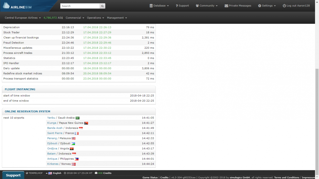The image size is (319, 179).
Task: Select the Fraud Detection row label
Action: [x=14, y=43]
